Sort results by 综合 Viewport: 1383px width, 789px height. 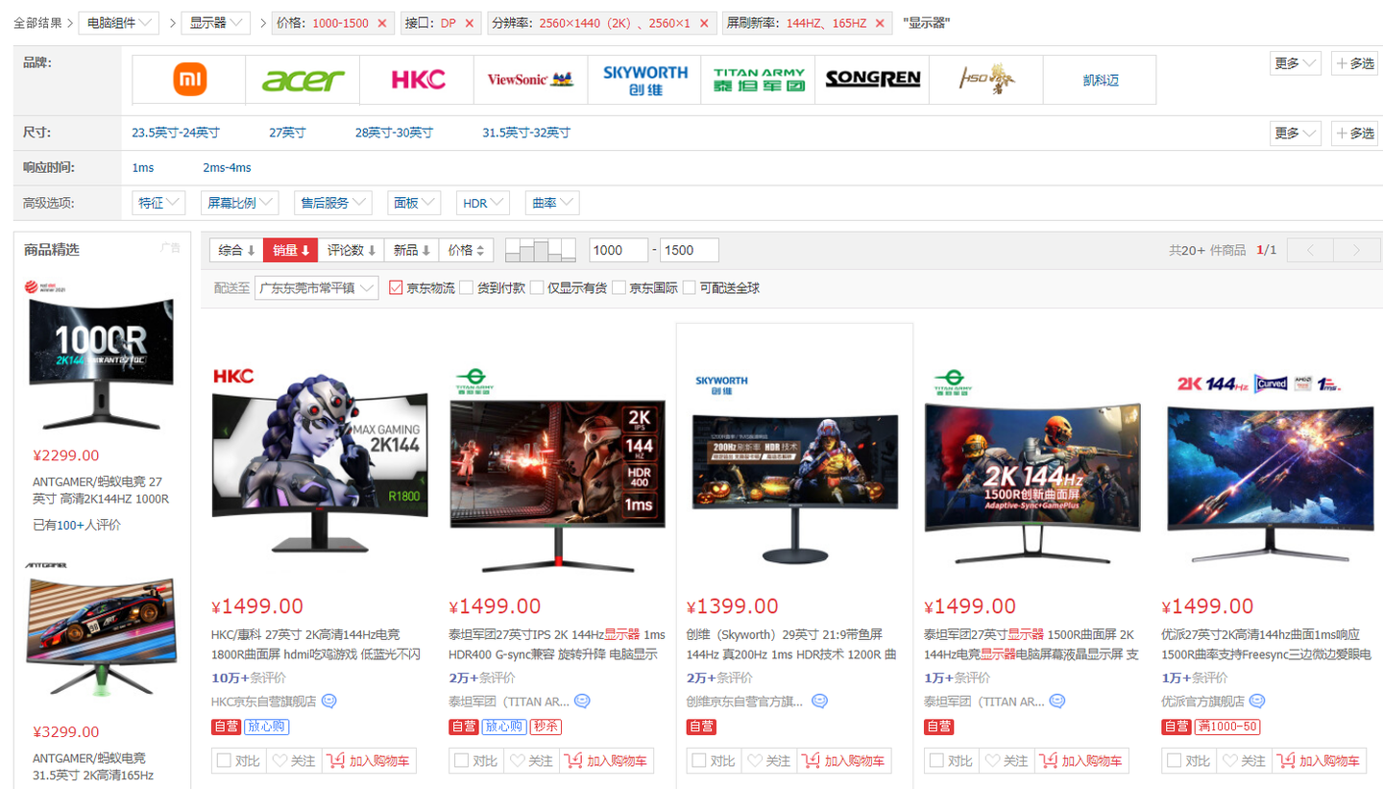tap(236, 251)
